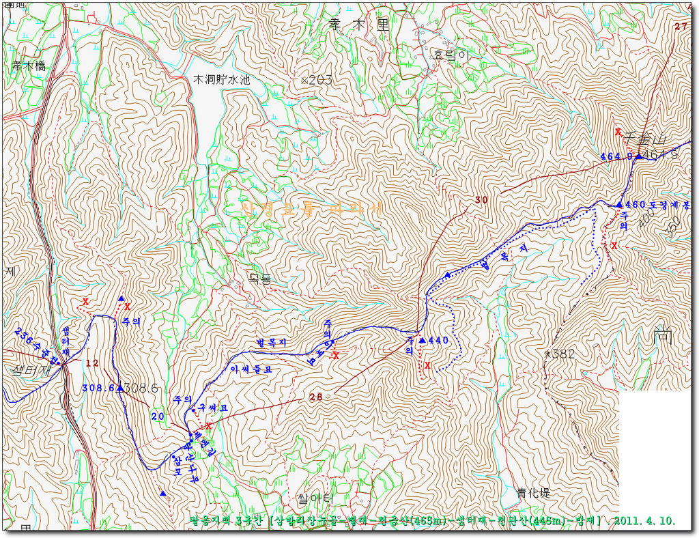699x538 pixels.
Task: Click the 木洞貯水池 reservoir label
Action: tap(222, 80)
